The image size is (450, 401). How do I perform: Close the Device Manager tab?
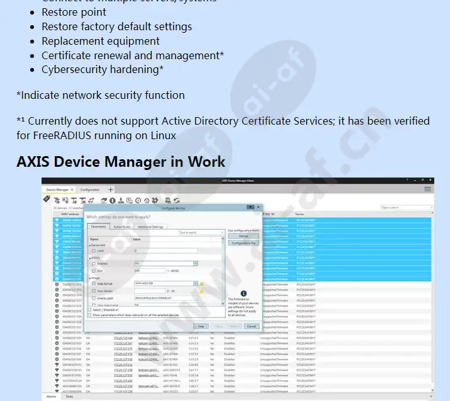72,189
